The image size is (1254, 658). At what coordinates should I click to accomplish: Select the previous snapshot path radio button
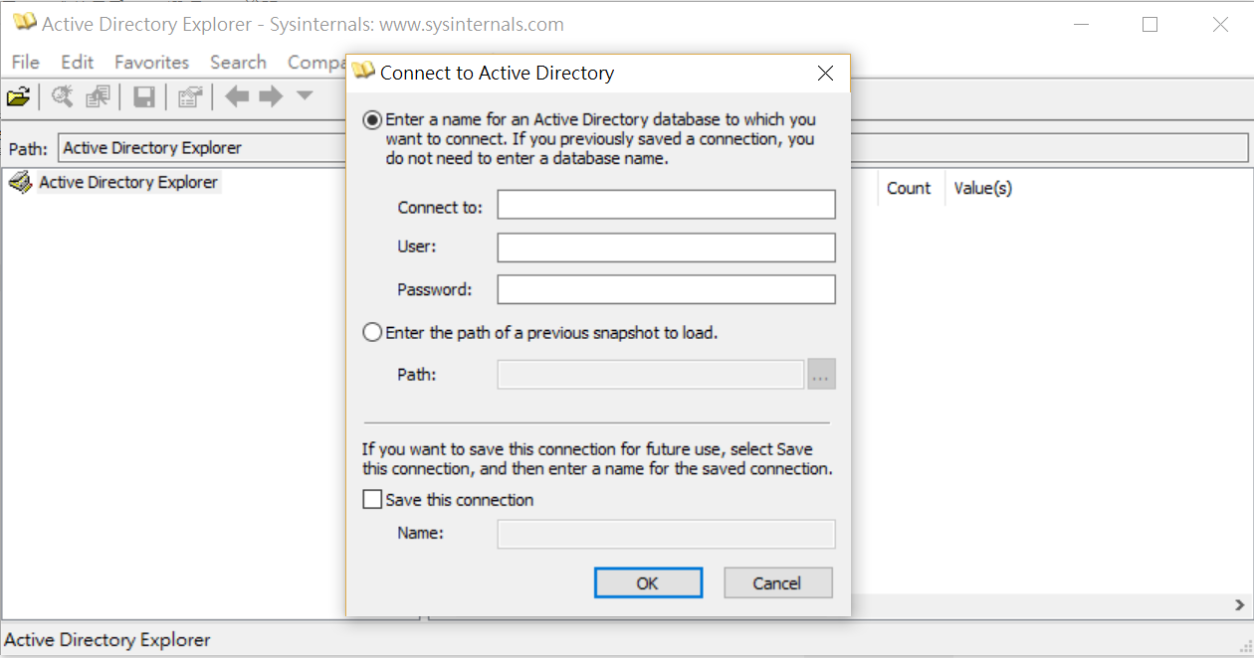372,333
